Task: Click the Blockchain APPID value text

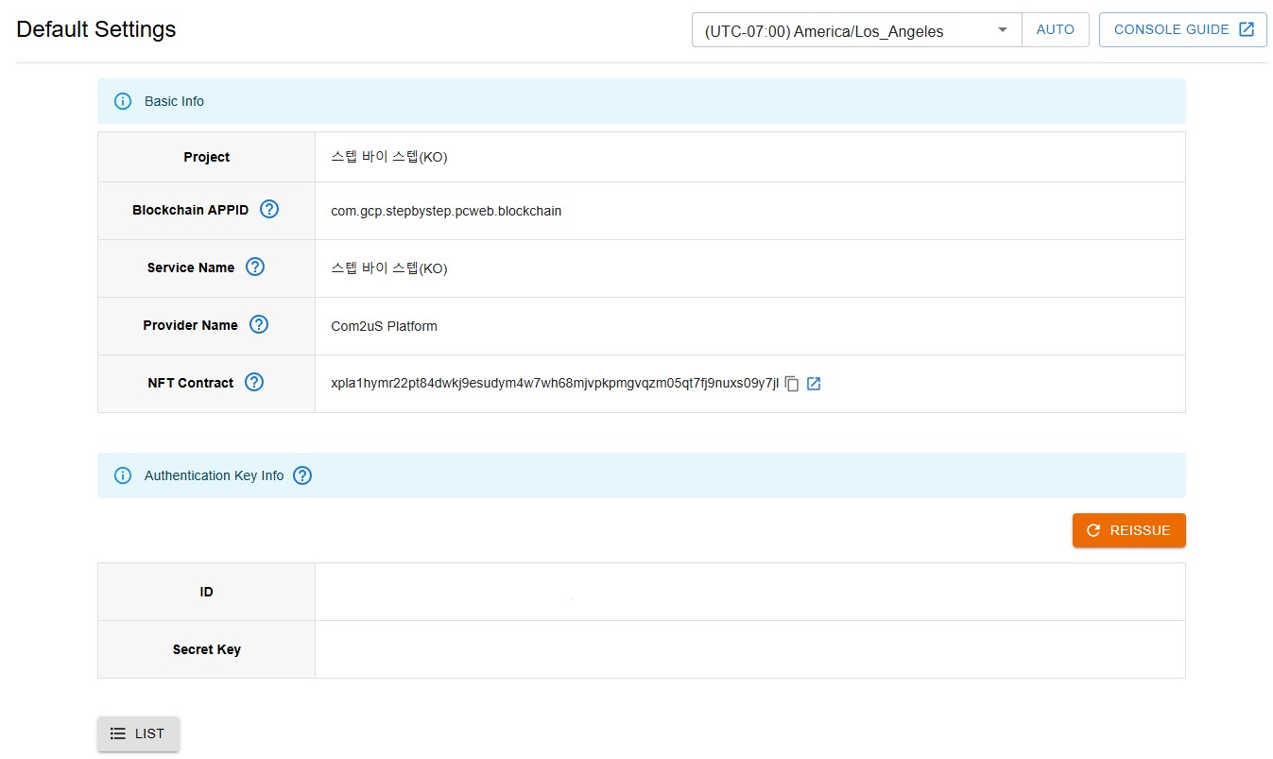Action: tap(446, 211)
